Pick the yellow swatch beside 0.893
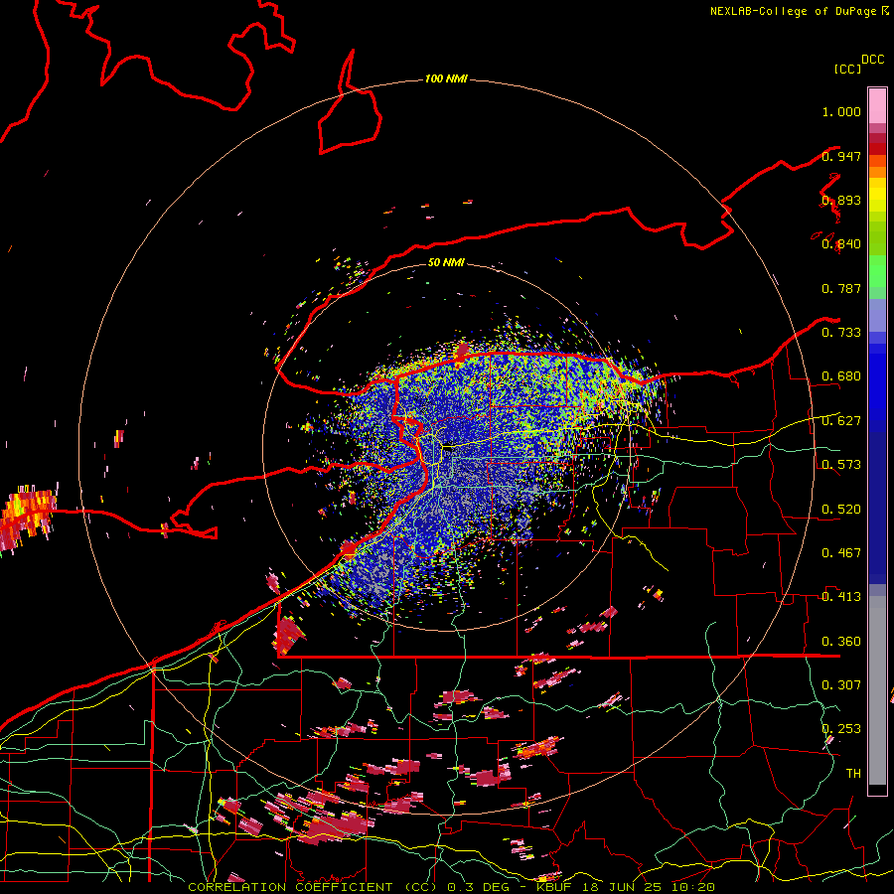This screenshot has height=894, width=894. (x=877, y=200)
